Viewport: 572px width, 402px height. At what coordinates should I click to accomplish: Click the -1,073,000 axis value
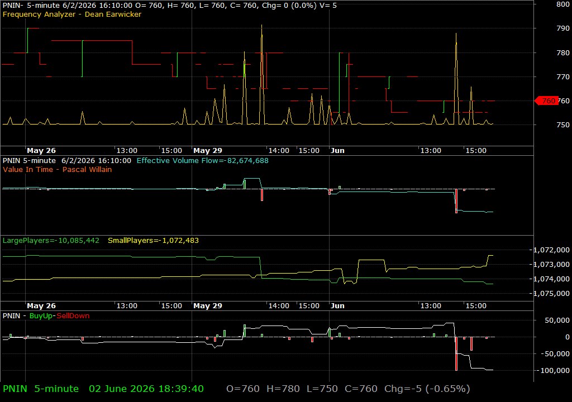click(550, 264)
